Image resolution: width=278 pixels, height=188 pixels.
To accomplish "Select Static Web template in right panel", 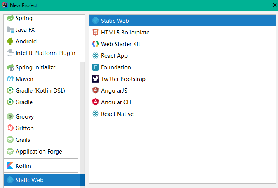I will click(115, 21).
